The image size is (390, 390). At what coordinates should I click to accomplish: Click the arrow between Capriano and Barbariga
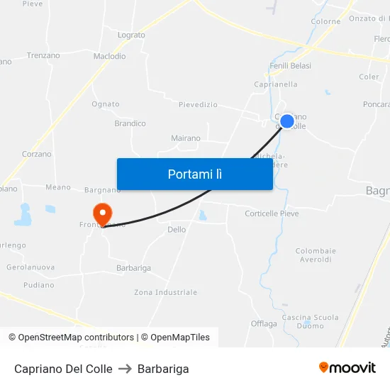[x=125, y=369]
